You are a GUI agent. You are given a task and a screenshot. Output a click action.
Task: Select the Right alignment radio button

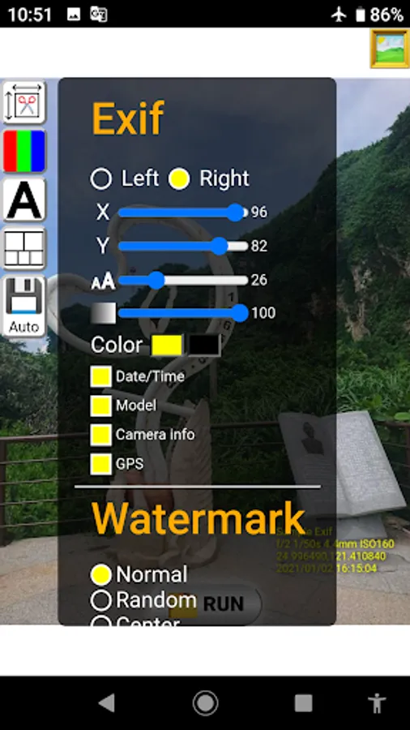coord(179,178)
